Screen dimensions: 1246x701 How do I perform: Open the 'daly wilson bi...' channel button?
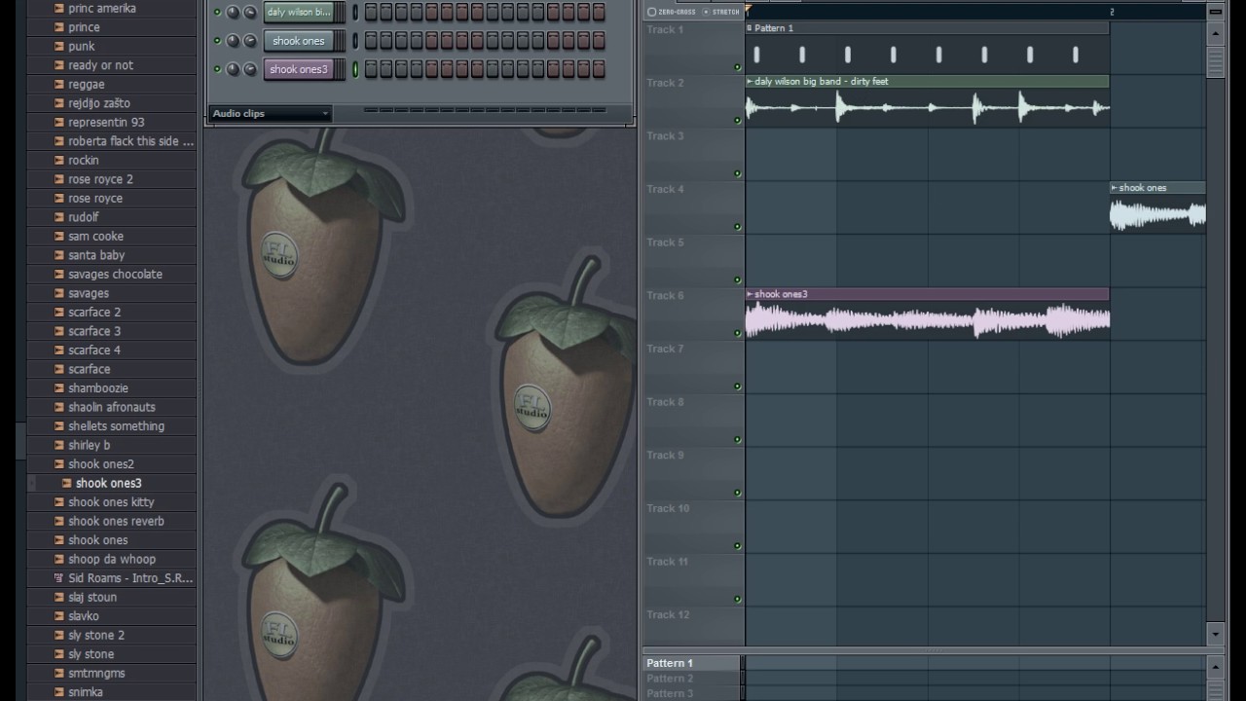coord(300,13)
